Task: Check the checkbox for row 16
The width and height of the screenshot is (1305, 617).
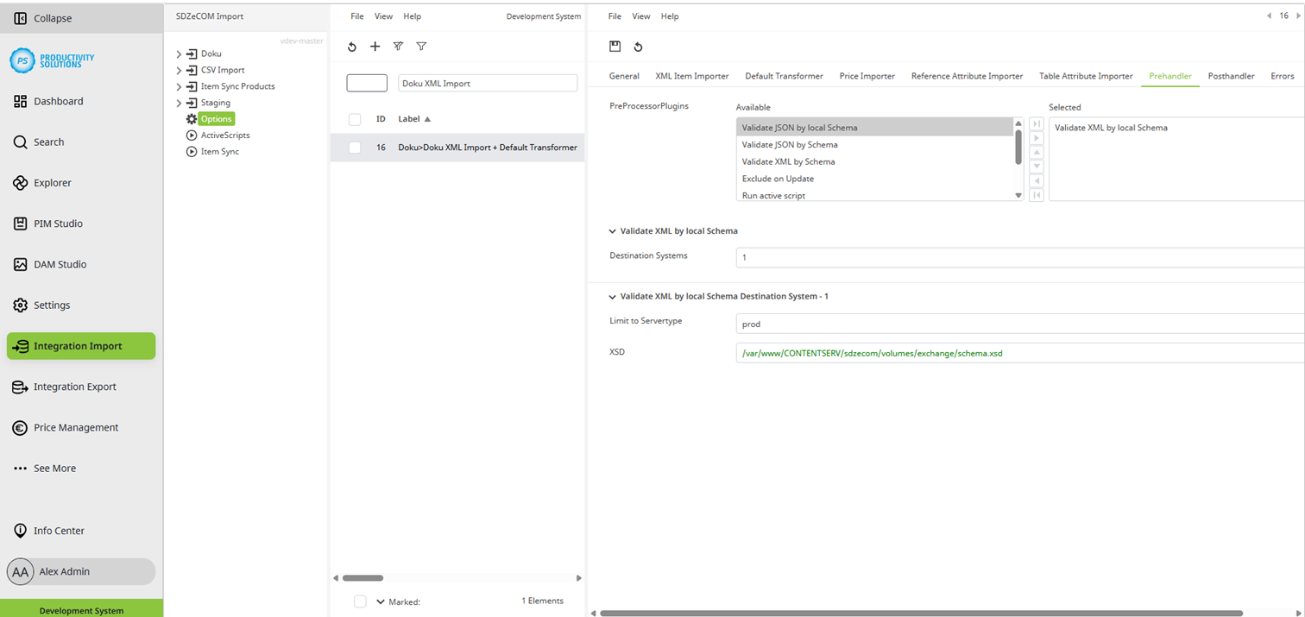Action: (354, 147)
